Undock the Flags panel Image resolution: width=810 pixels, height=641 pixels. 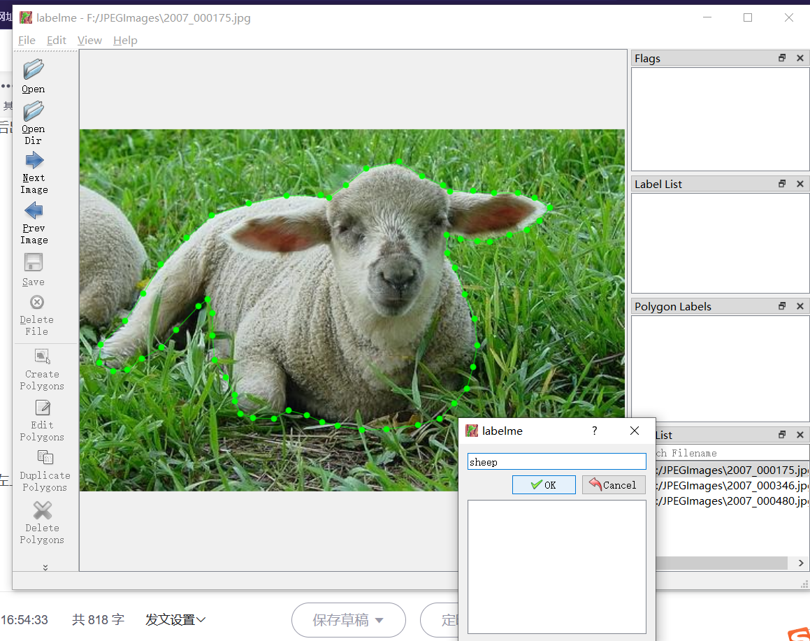(x=781, y=58)
